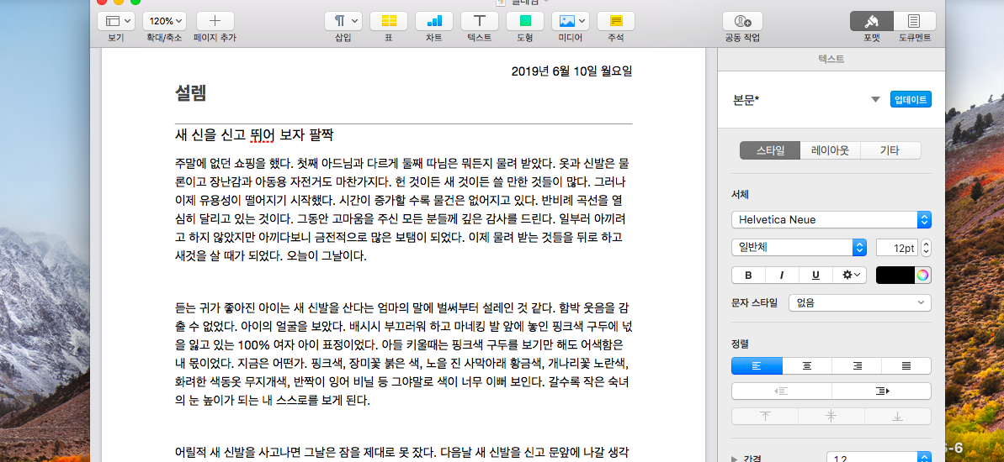Expand the 간격 spacing section
1004x462 pixels.
point(735,458)
